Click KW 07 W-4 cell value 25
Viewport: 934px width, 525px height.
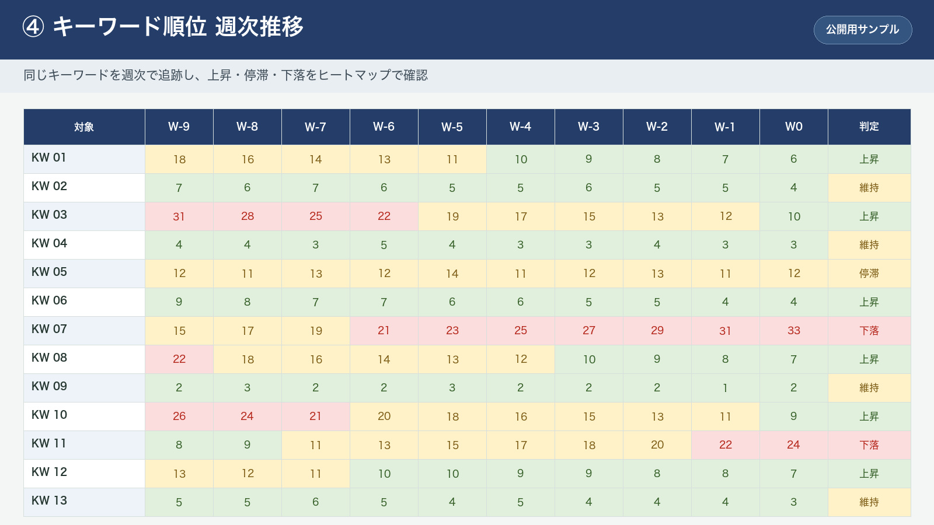click(x=521, y=331)
